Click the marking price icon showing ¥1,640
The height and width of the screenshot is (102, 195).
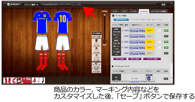(x=96, y=63)
